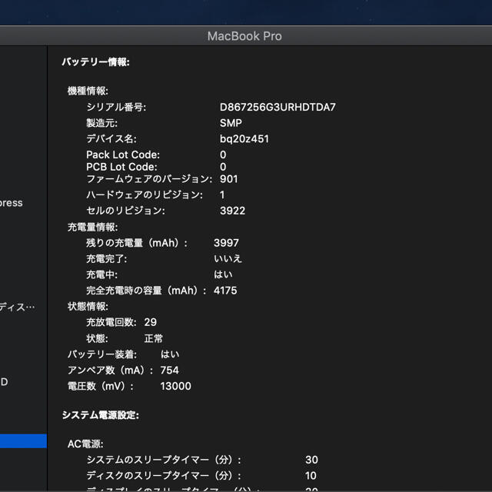Select cell revision value 3922
Screen dimensions: 492x492
point(232,211)
